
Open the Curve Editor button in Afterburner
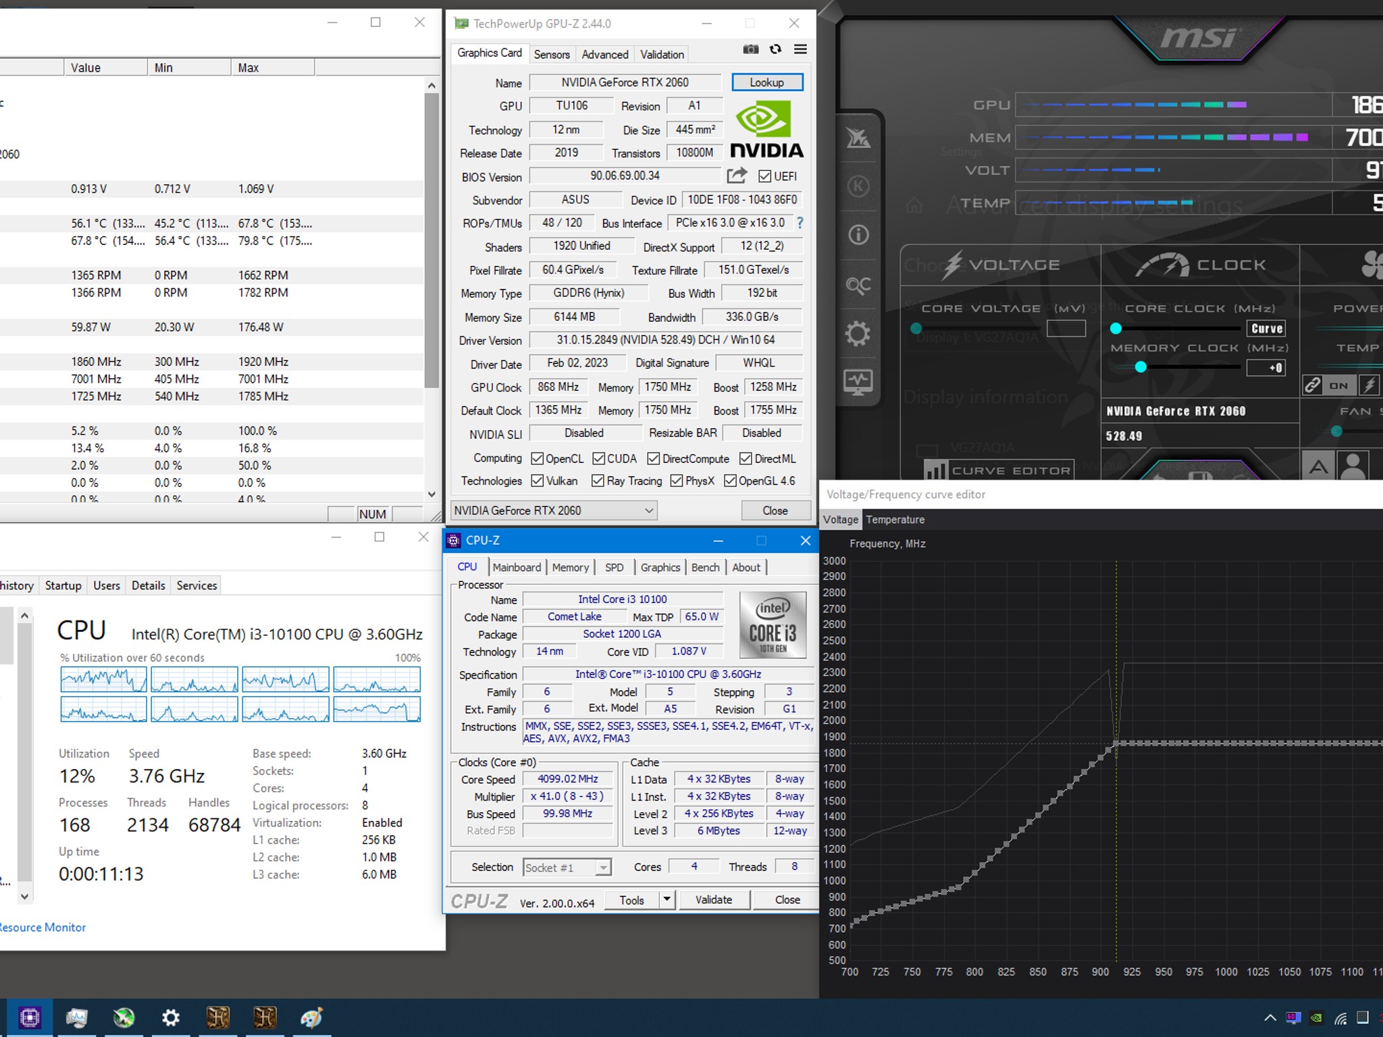(999, 470)
